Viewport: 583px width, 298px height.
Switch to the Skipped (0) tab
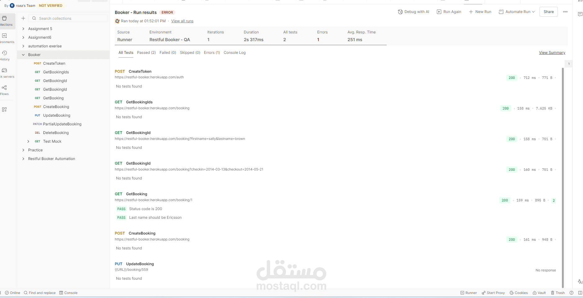[190, 53]
